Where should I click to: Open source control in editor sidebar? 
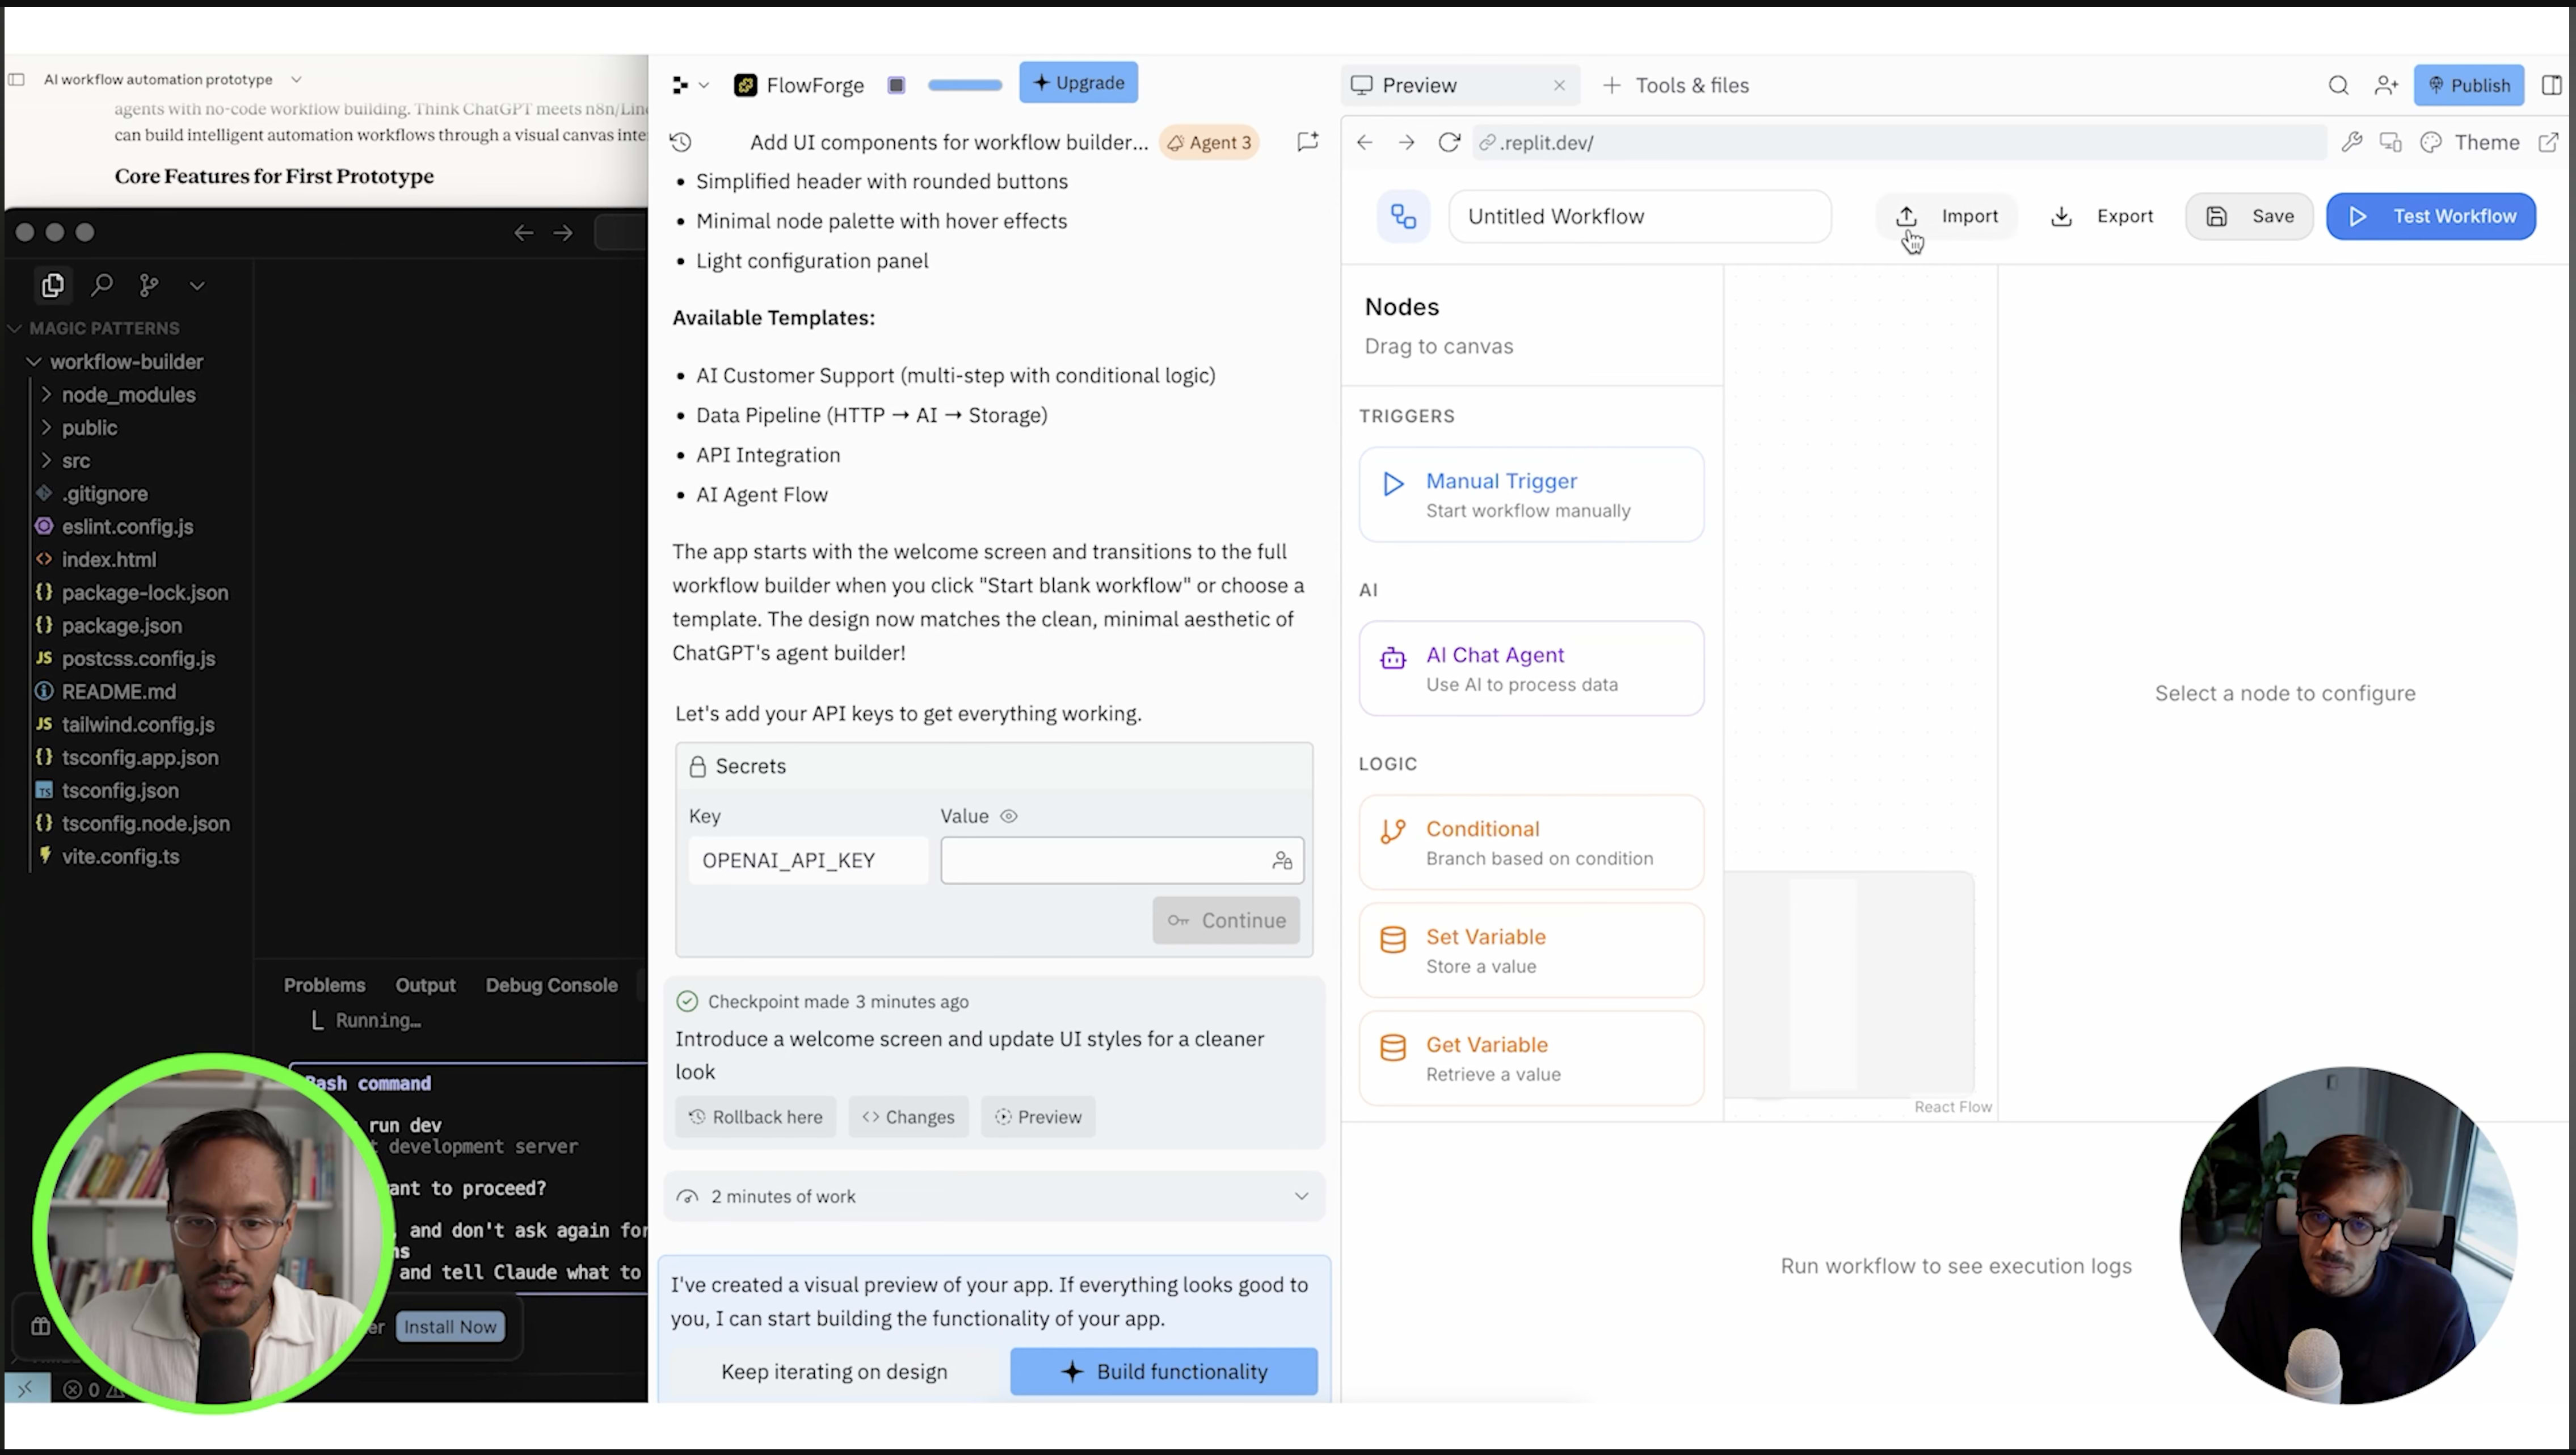(x=149, y=286)
